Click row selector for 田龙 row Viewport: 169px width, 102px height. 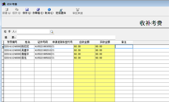(3, 58)
